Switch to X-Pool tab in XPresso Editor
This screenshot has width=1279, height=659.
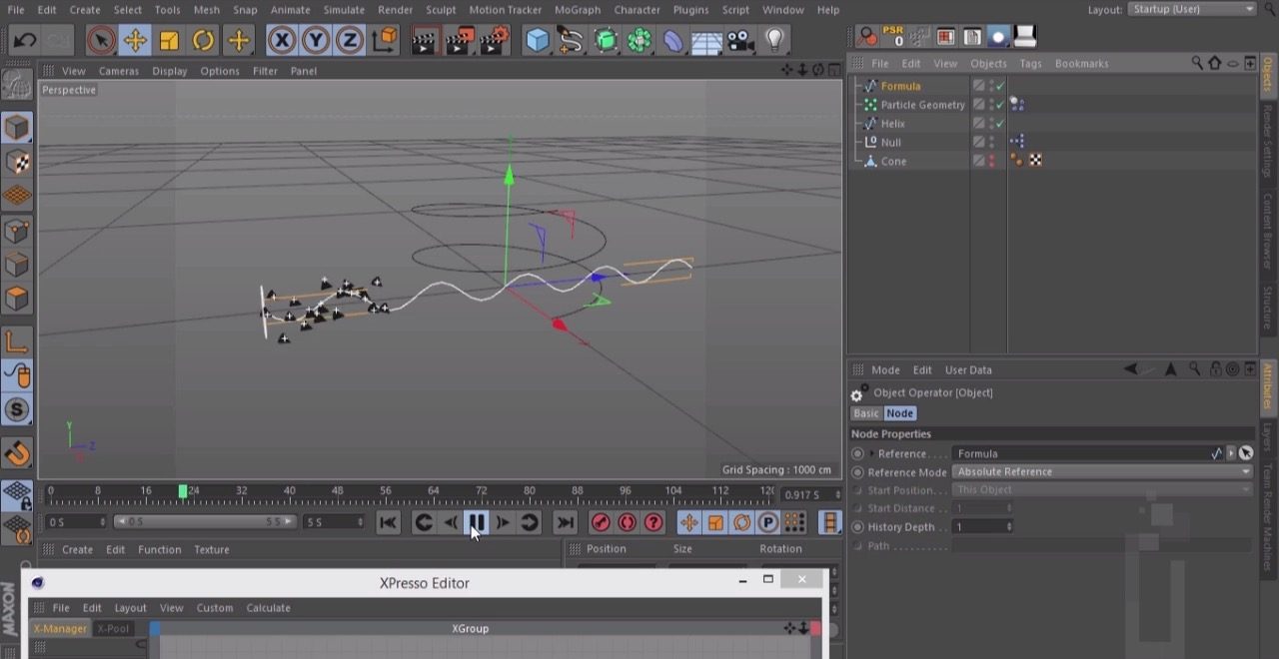[113, 628]
